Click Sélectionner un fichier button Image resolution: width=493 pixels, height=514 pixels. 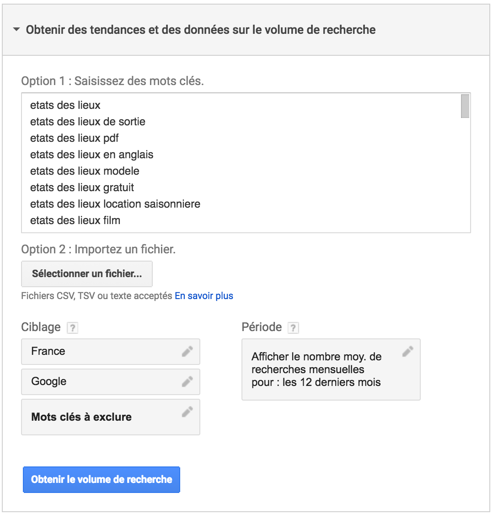87,274
